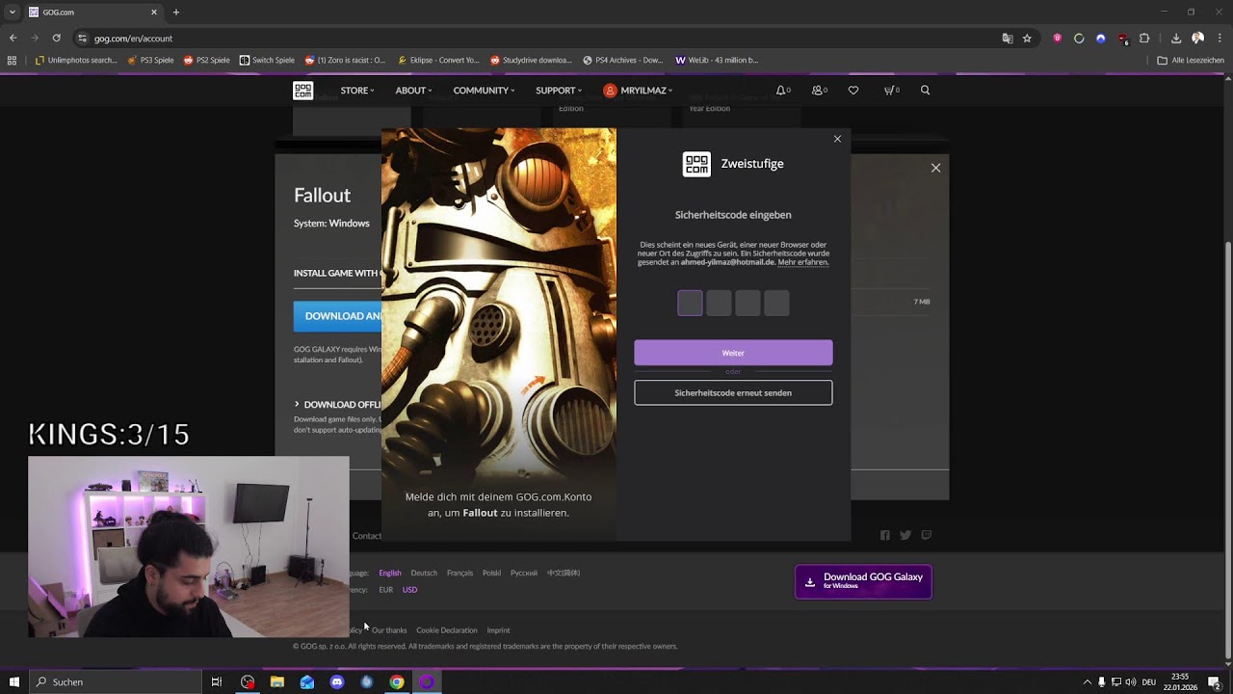
Task: Click the GOG.com logo in the site header
Action: coord(303,91)
